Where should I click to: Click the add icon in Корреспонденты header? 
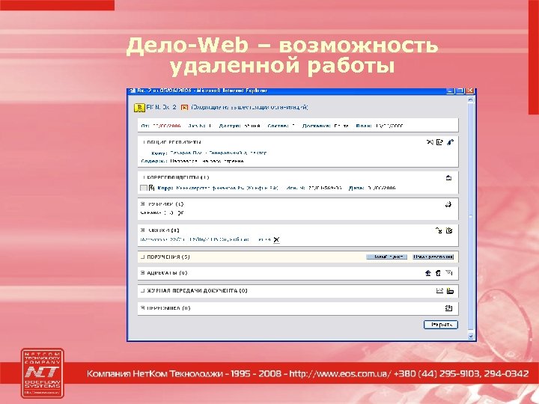448,177
